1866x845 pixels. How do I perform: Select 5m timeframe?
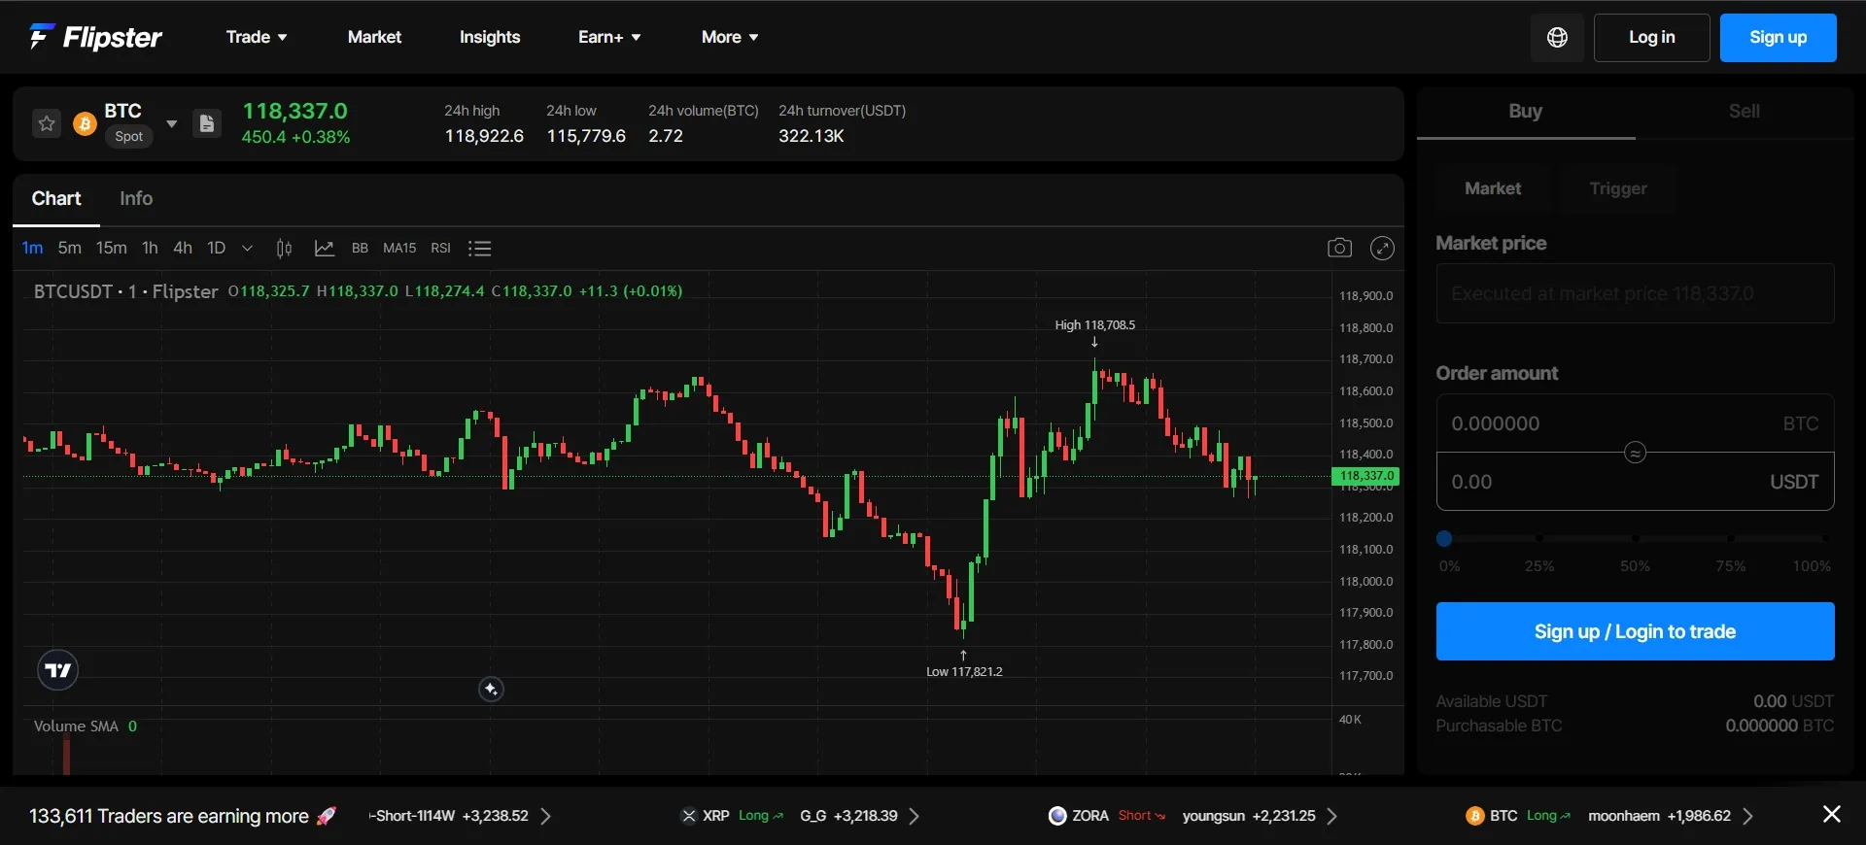tap(69, 248)
